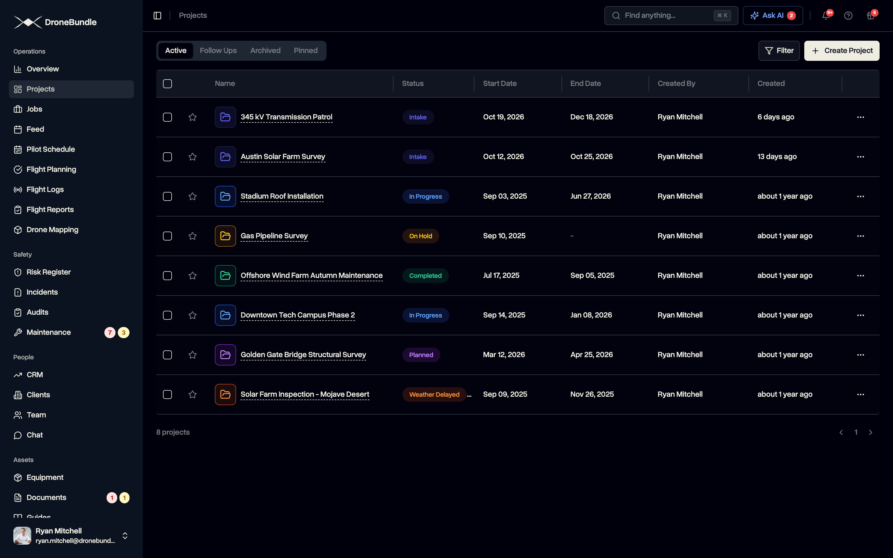Viewport: 893px width, 558px height.
Task: Open the help question mark icon
Action: pyautogui.click(x=848, y=16)
